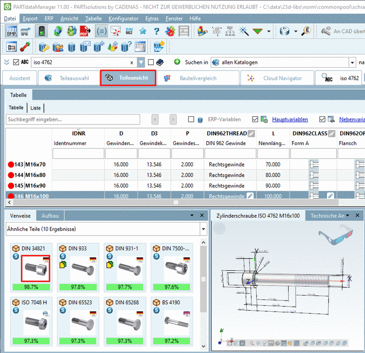Click the PDF export toolbar icon
This screenshot has width=365, height=353.
click(x=84, y=31)
